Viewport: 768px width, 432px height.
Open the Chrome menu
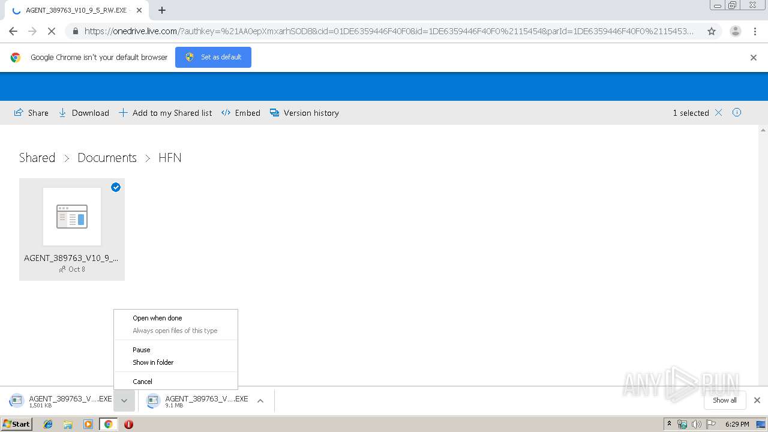click(x=756, y=31)
